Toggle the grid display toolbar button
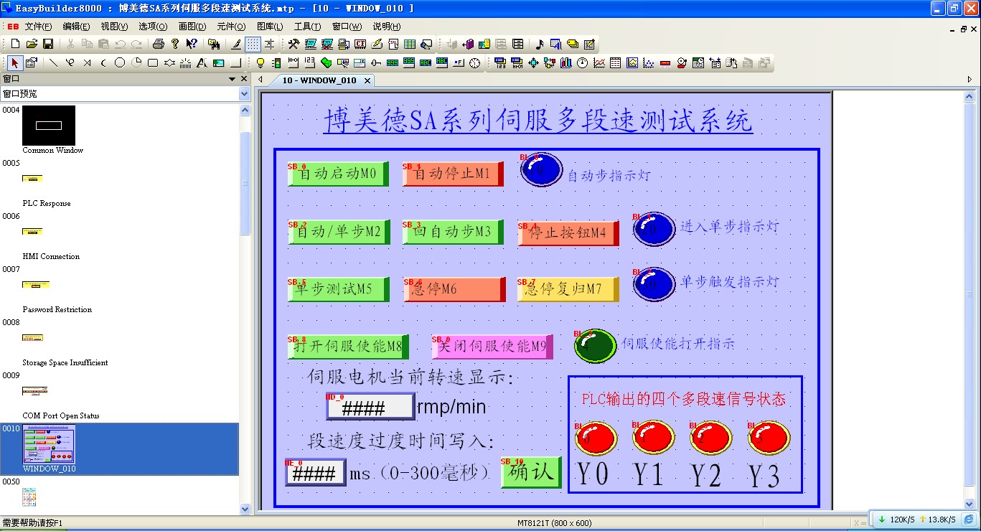This screenshot has height=531, width=981. [x=253, y=44]
